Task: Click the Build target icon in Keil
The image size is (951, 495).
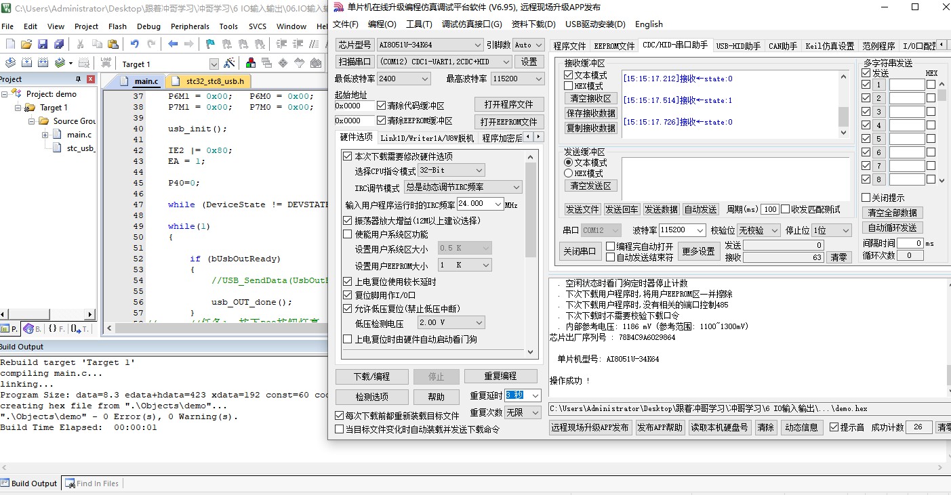Action: 26,63
